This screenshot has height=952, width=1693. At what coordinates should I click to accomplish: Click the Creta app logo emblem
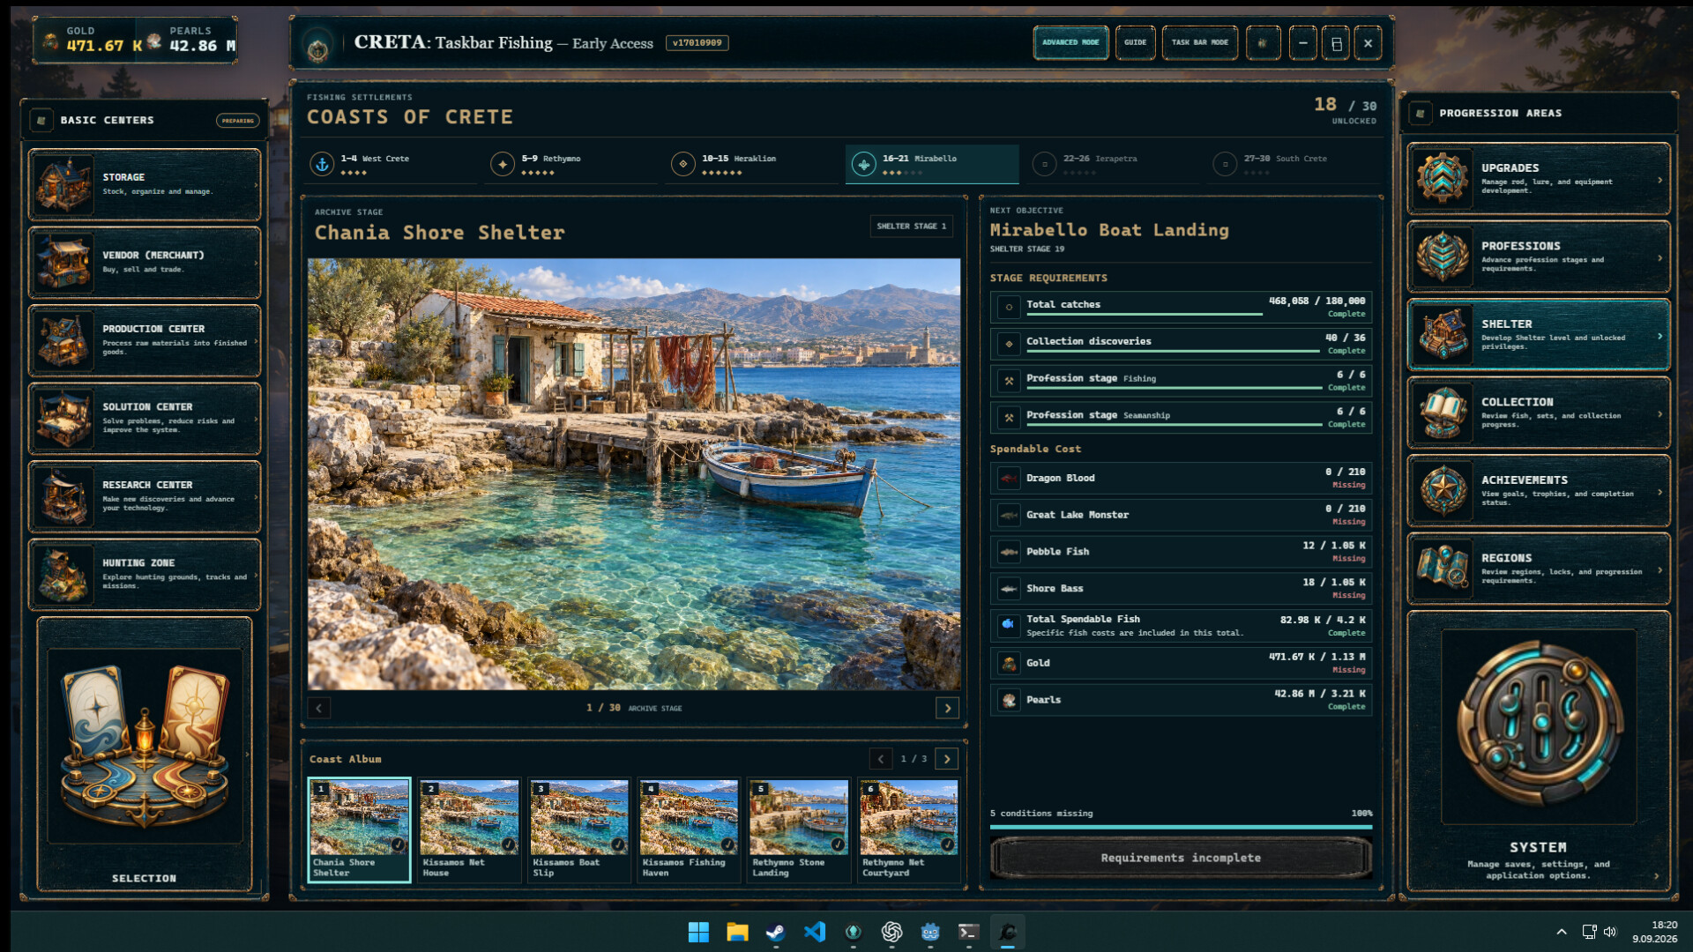coord(317,47)
